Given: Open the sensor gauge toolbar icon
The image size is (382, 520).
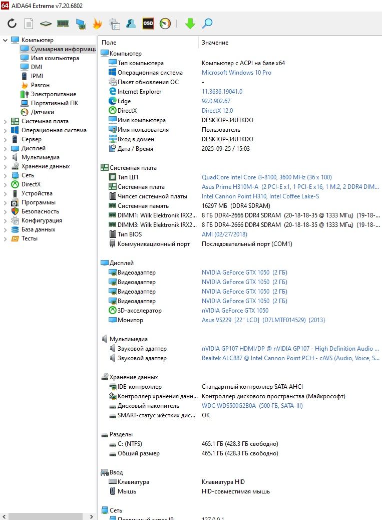Looking at the screenshot, I should coord(165,23).
